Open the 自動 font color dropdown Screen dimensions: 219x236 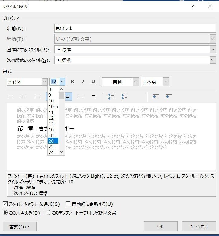pyautogui.click(x=136, y=82)
